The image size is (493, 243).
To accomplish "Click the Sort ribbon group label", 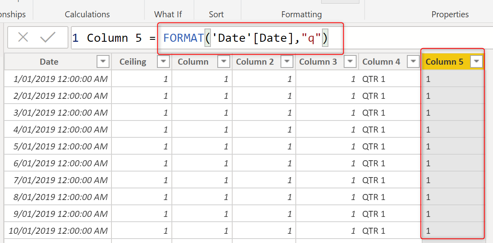I will pyautogui.click(x=216, y=14).
